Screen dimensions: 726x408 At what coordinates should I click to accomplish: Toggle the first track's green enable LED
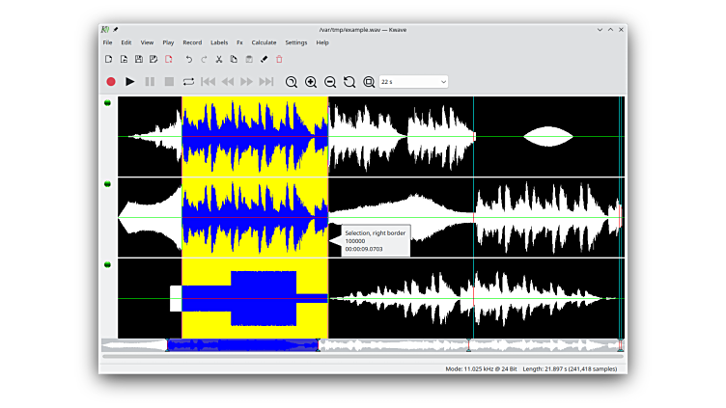(107, 103)
